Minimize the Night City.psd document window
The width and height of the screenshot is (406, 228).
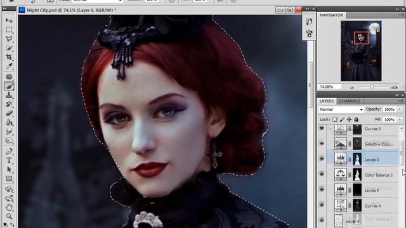[280, 10]
